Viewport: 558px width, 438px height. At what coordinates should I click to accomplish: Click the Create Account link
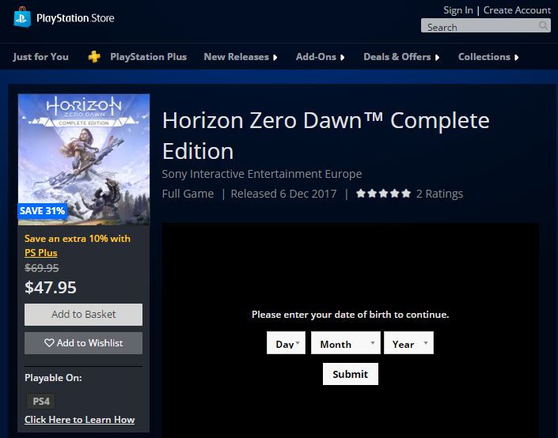517,10
